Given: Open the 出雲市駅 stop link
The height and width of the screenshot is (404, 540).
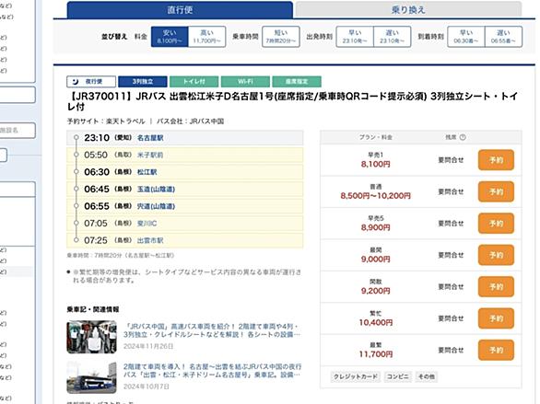Looking at the screenshot, I should (150, 241).
